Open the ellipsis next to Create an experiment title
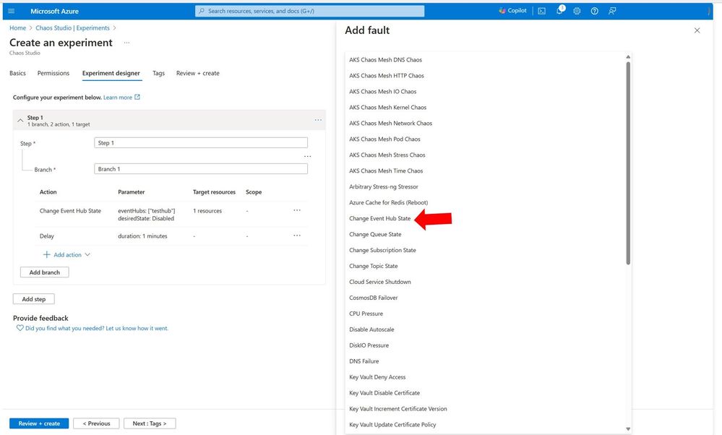Viewport: 722px width, 435px height. tap(126, 43)
